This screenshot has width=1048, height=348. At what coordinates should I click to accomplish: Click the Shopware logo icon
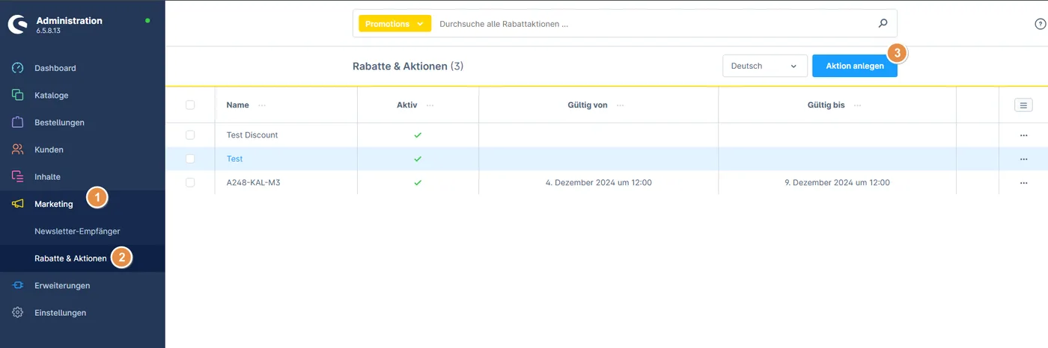click(x=17, y=25)
